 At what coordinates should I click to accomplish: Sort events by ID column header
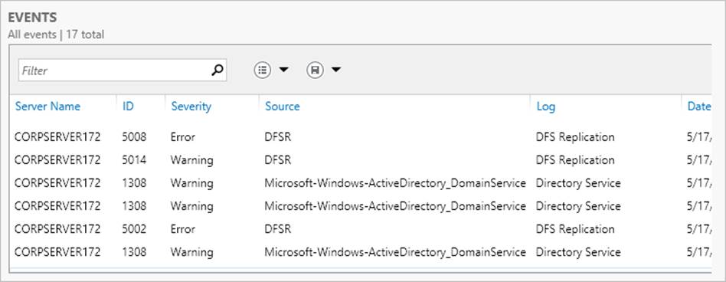(128, 107)
